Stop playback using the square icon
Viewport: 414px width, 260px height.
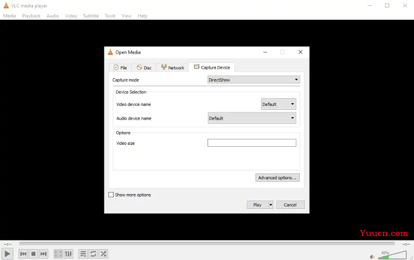pyautogui.click(x=33, y=254)
